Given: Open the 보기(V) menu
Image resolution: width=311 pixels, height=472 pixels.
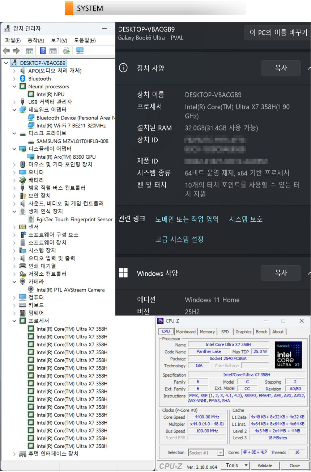Looking at the screenshot, I should coord(59,40).
